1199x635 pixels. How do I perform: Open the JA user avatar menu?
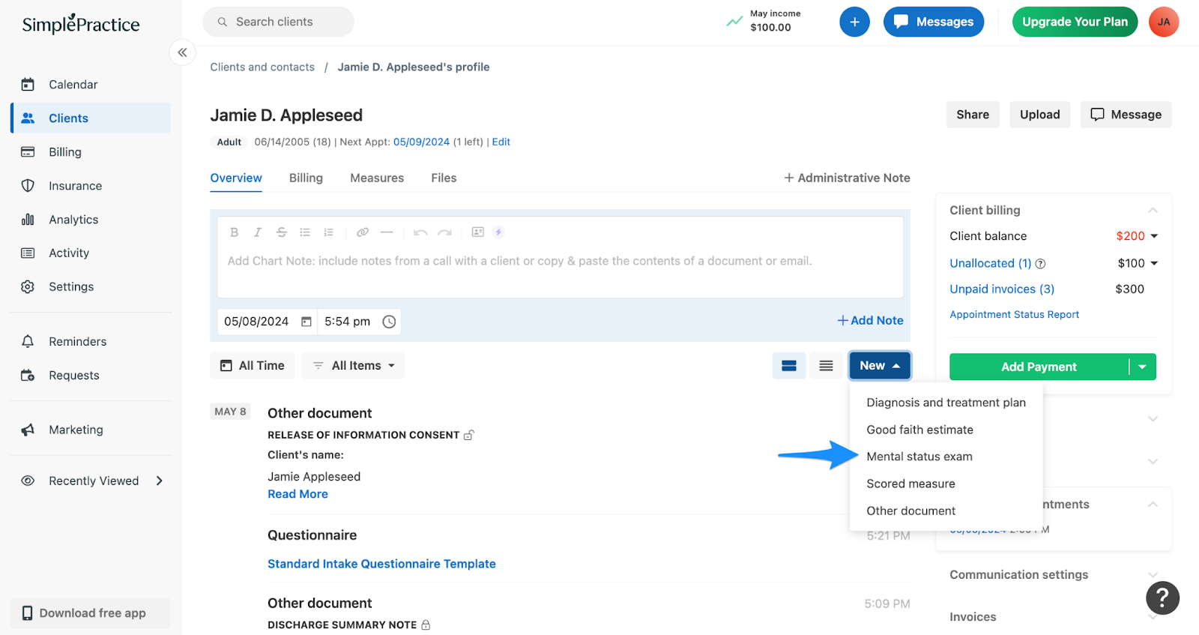pyautogui.click(x=1164, y=22)
